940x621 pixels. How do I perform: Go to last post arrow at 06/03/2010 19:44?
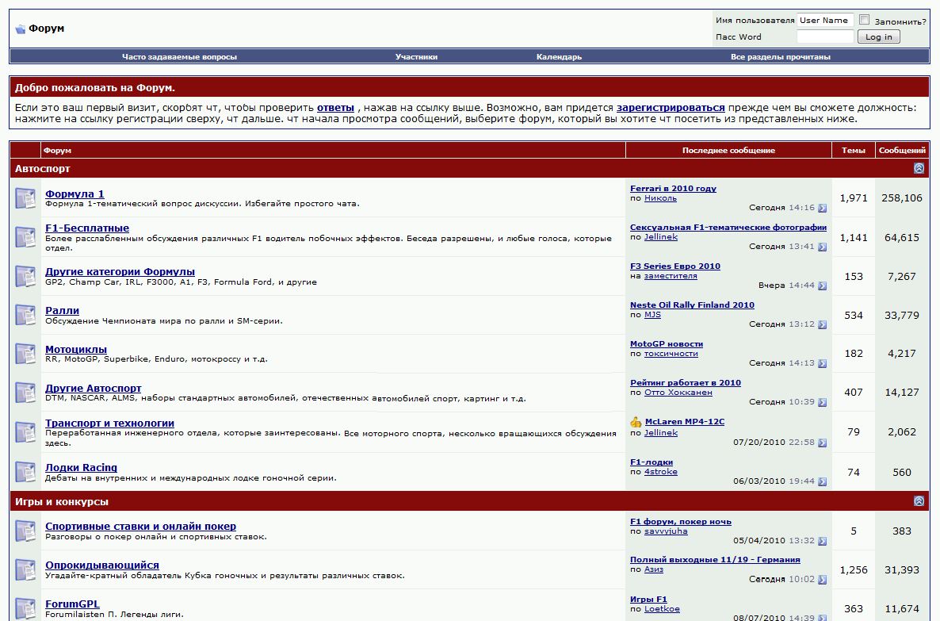coord(822,481)
